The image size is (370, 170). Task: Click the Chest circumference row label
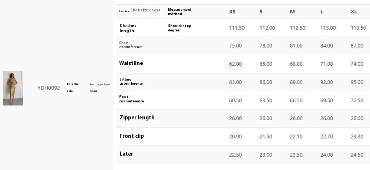(131, 45)
